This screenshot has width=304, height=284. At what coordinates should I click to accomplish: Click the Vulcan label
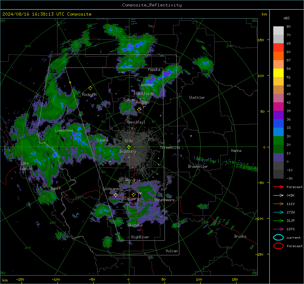[172, 251]
